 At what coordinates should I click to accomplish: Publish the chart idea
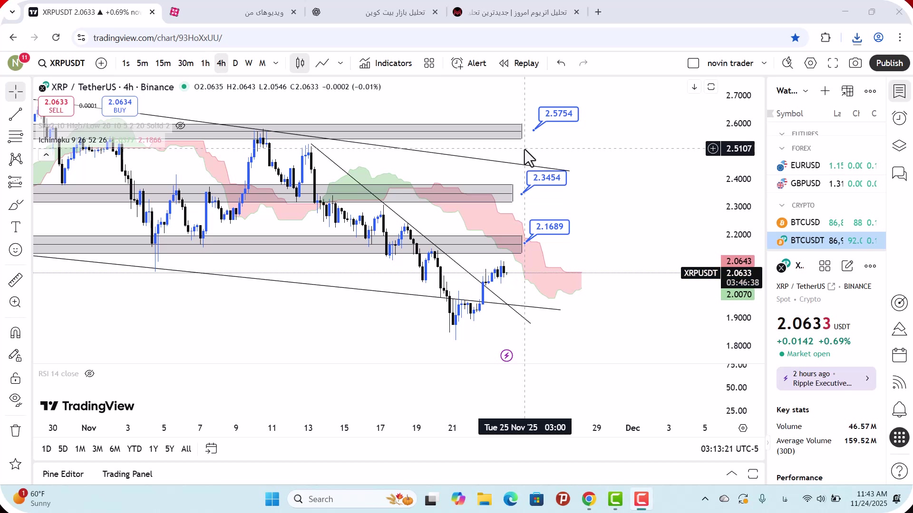[889, 63]
